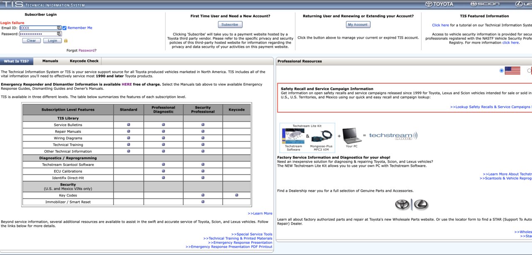Open the >>Learn More link below table
Image resolution: width=532 pixels, height=255 pixels.
coord(260,213)
